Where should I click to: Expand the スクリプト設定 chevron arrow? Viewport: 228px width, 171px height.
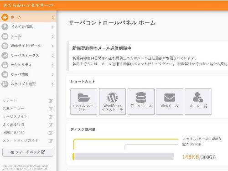52,84
